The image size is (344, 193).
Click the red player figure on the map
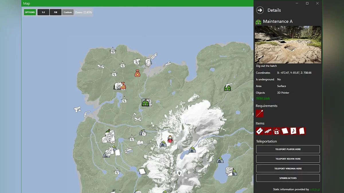click(x=170, y=139)
